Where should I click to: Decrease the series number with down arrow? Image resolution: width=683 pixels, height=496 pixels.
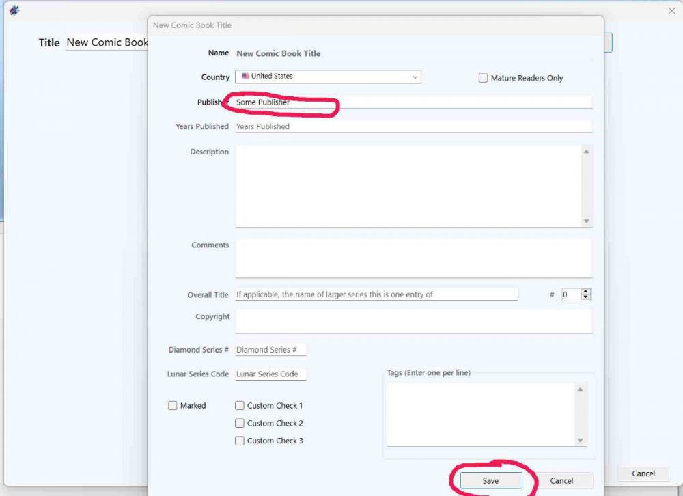tap(585, 298)
